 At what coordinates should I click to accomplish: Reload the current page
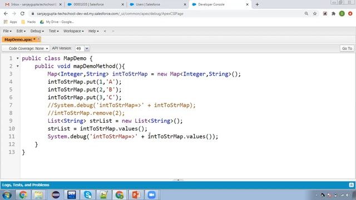pos(22,13)
